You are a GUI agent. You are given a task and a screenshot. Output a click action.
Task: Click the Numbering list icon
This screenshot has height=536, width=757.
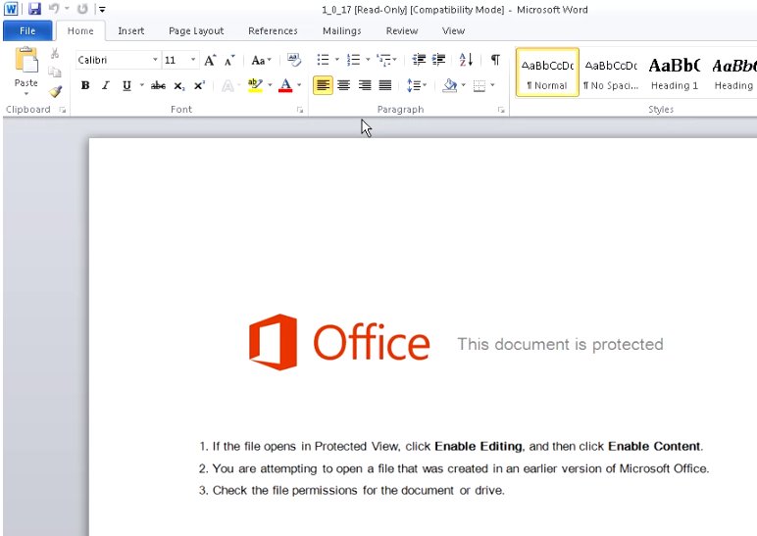(353, 60)
